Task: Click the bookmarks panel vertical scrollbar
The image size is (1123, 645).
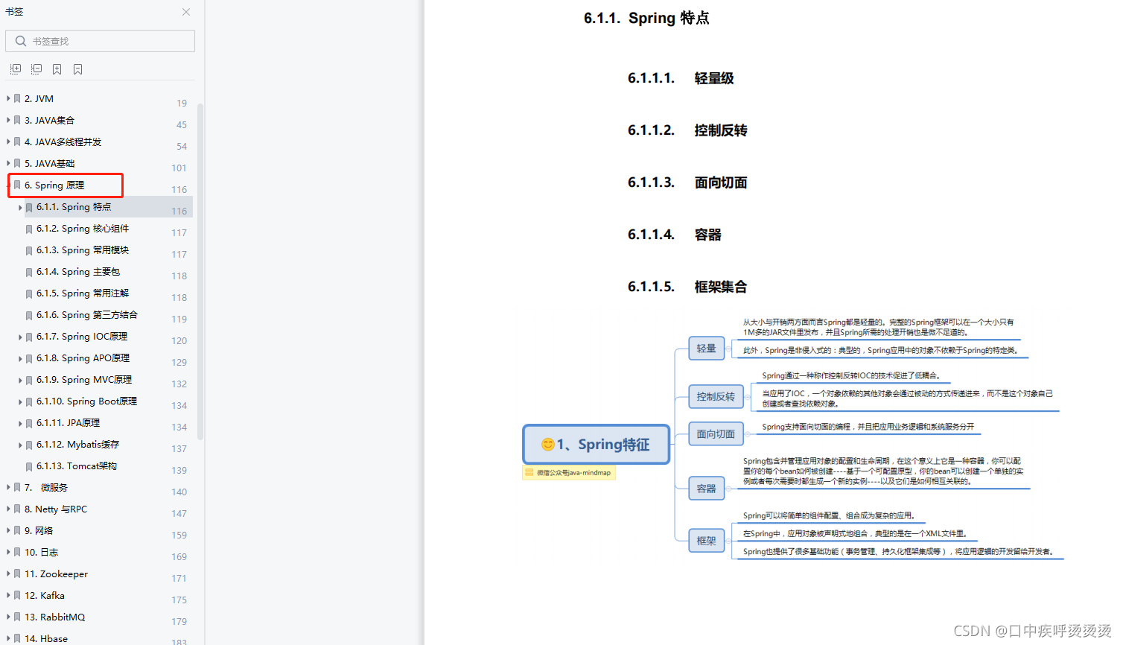Action: (x=200, y=270)
